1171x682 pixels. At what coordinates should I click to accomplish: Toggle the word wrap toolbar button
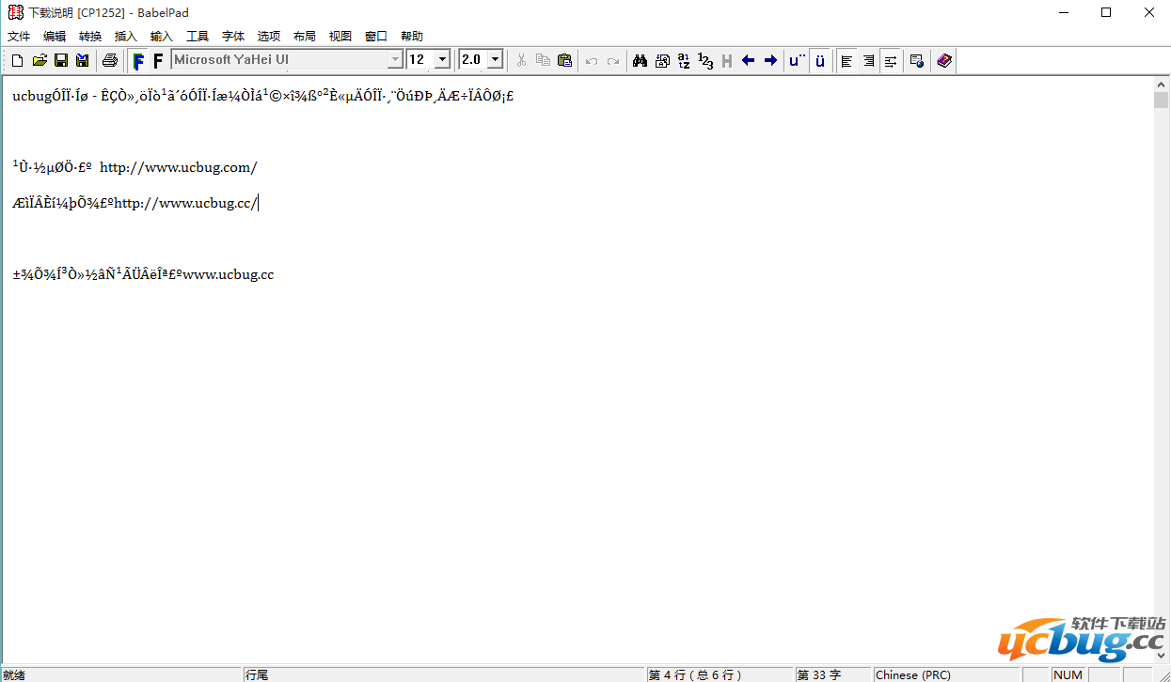[890, 61]
